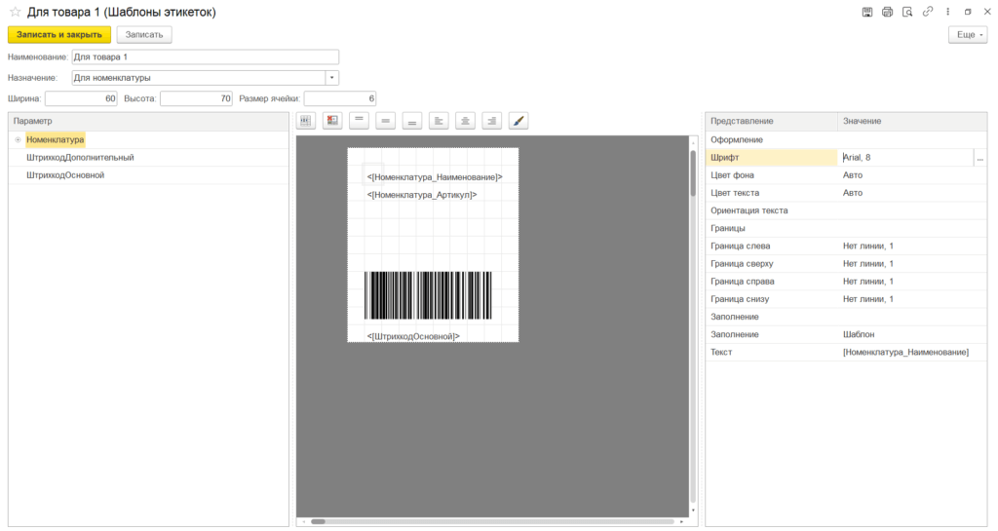Screen dimensions: 998x531
Task: Click the barcode insert toolbar icon
Action: coord(306,121)
